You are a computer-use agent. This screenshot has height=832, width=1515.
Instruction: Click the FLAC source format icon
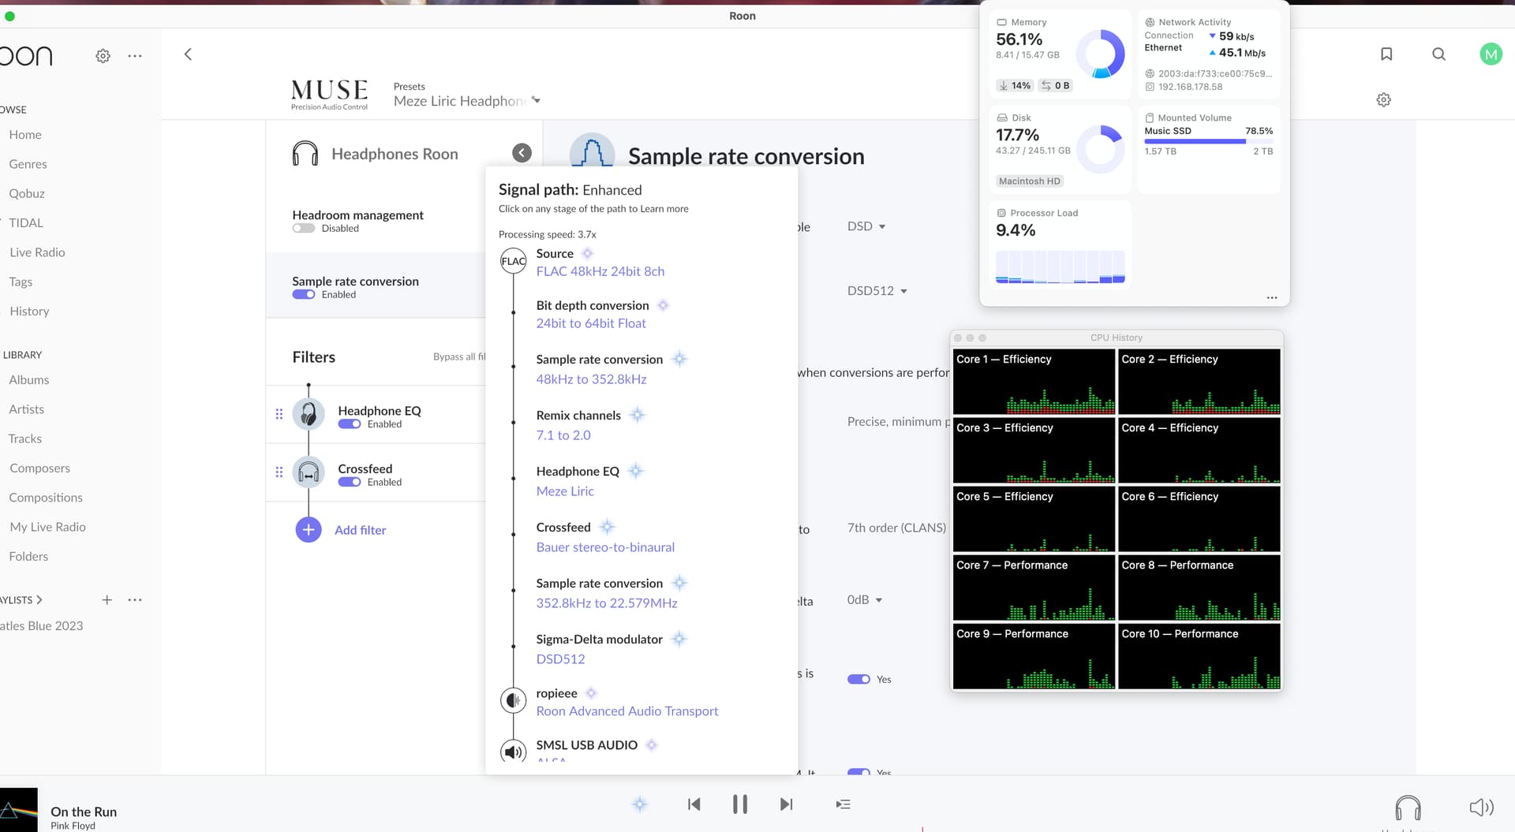click(x=514, y=261)
